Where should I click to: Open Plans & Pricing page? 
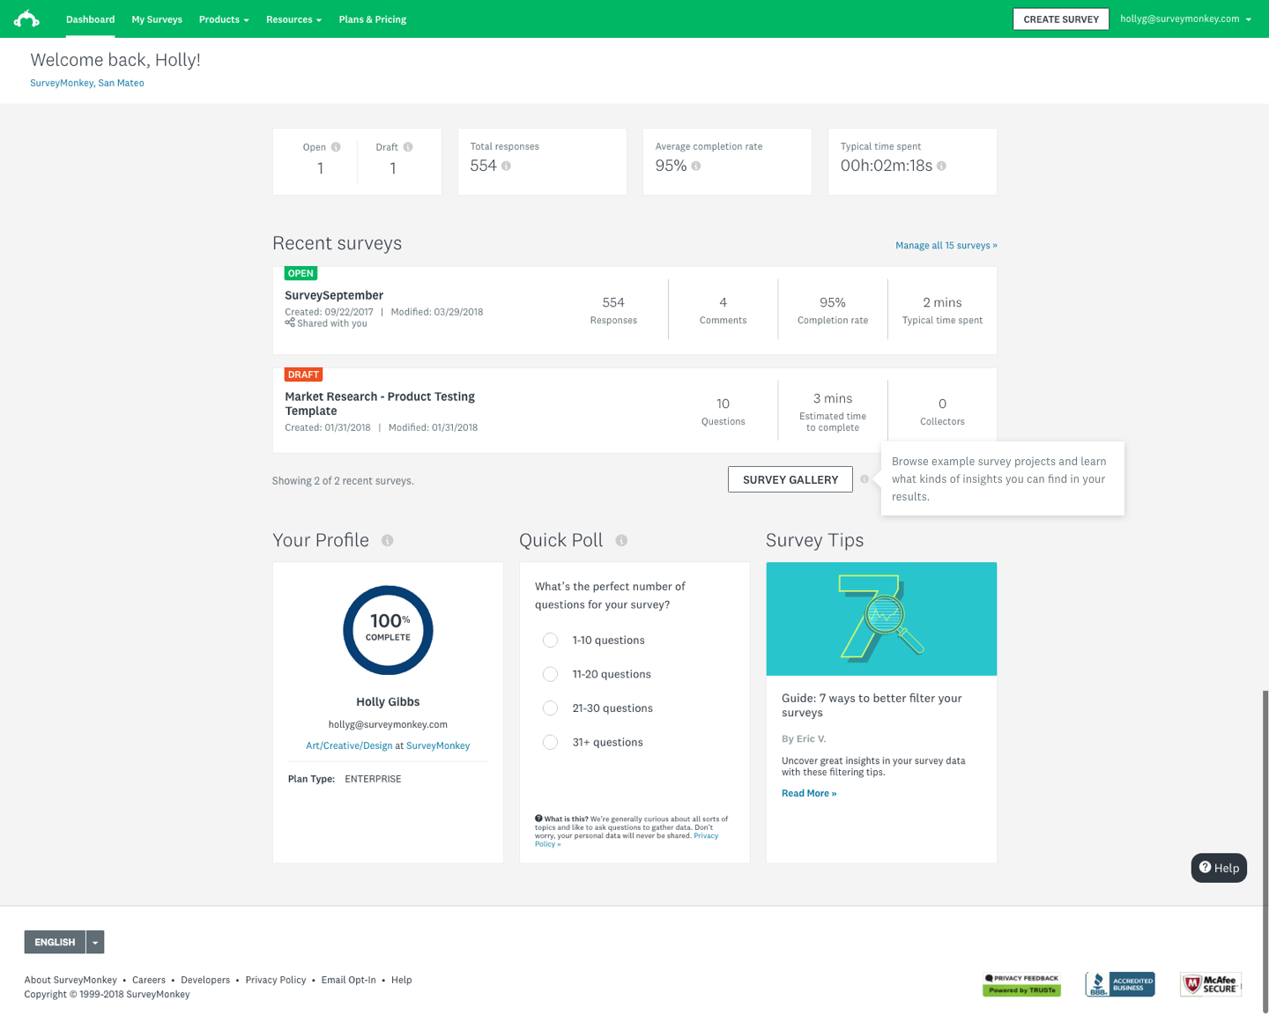(x=373, y=19)
